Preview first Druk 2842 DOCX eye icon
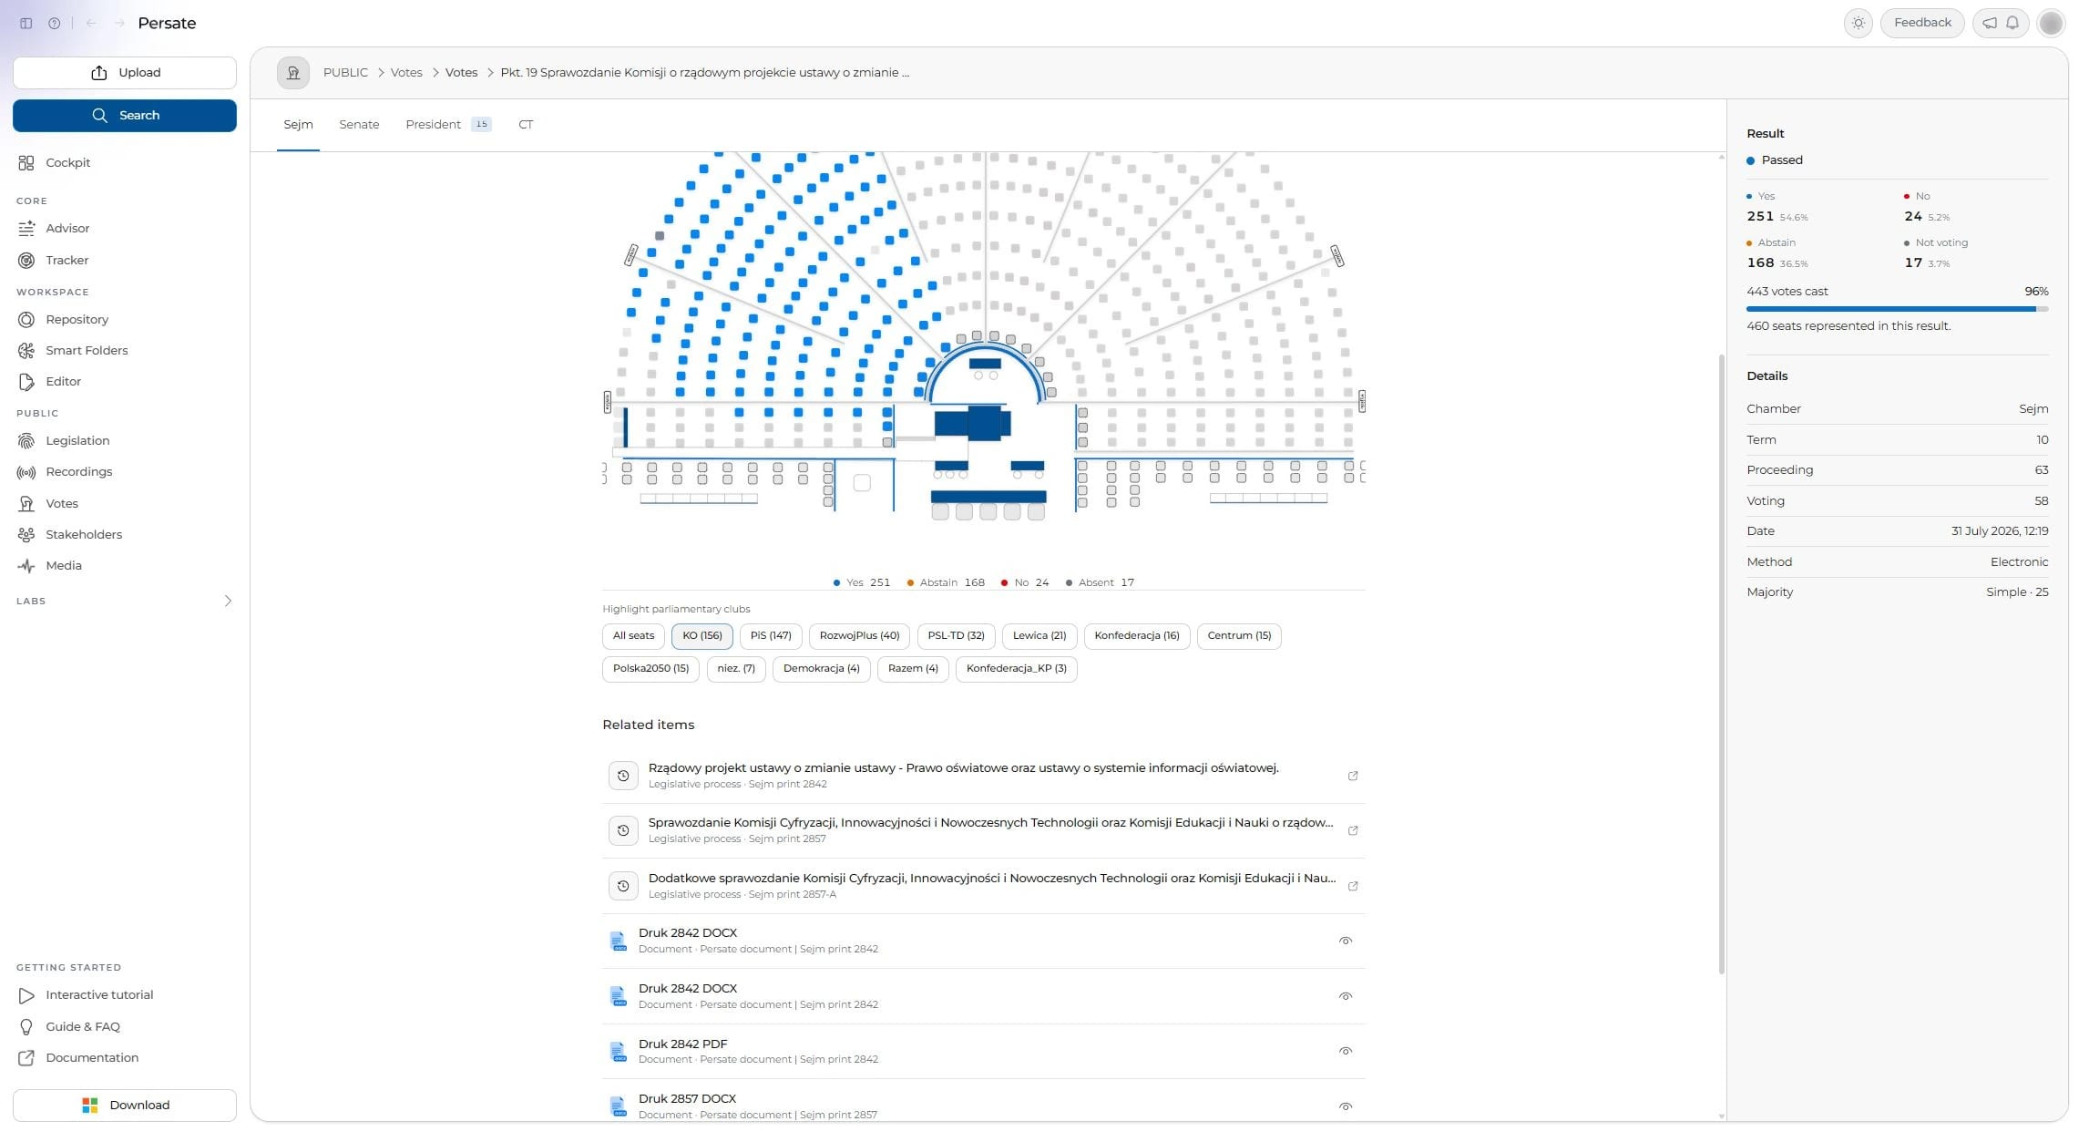 click(1346, 941)
